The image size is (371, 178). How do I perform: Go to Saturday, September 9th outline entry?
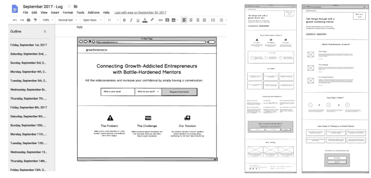click(28, 116)
